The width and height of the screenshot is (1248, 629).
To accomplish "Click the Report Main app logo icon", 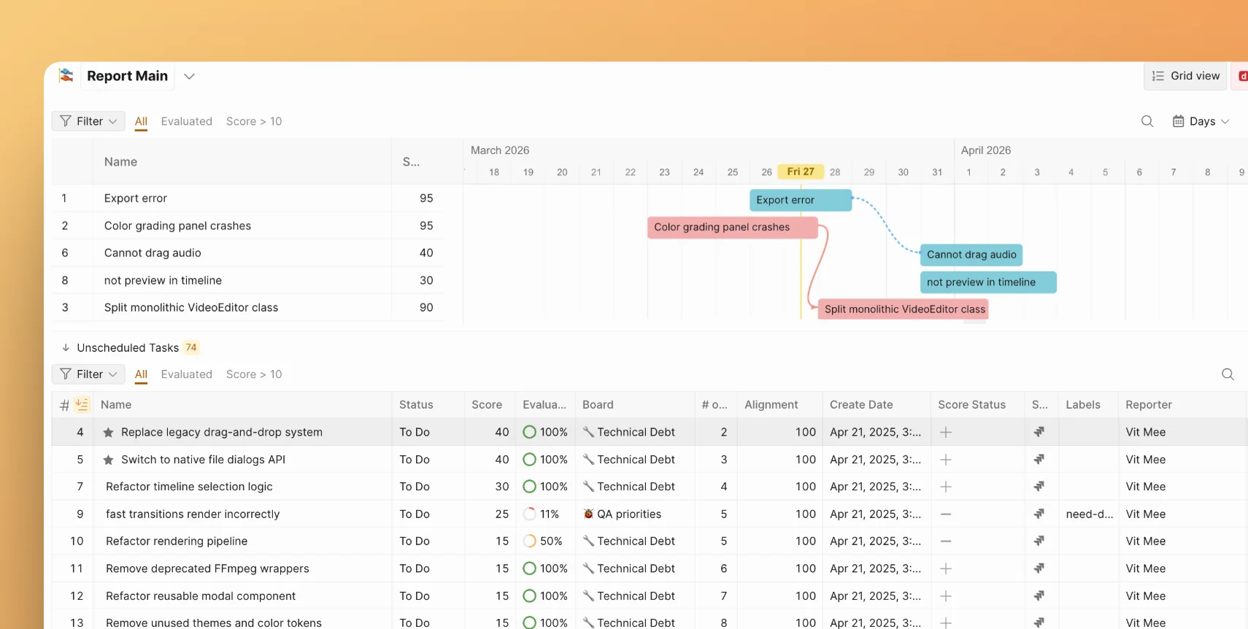I will (x=66, y=75).
